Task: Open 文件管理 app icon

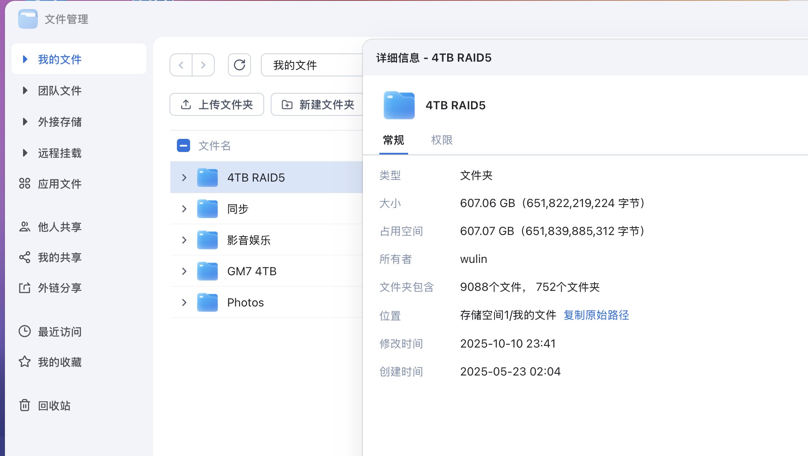Action: tap(27, 19)
